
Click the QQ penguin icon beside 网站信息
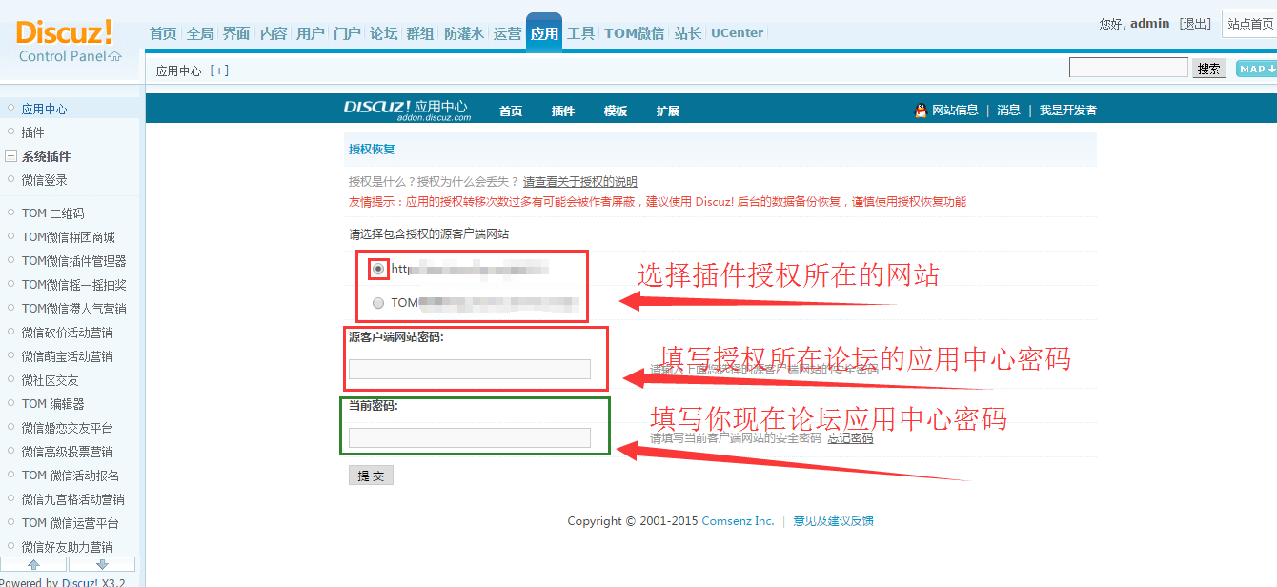921,111
